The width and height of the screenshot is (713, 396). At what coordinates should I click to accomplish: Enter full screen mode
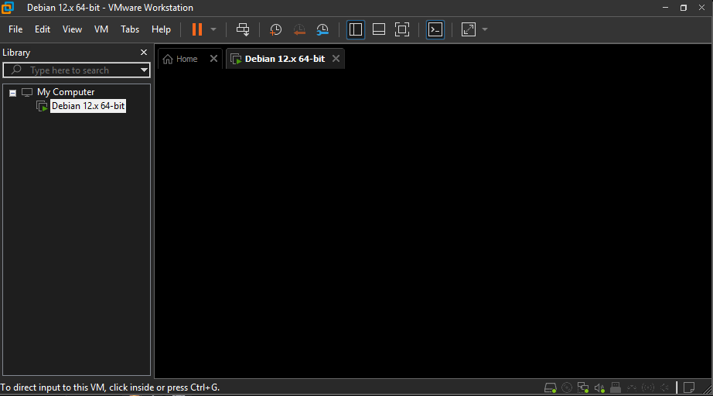[x=402, y=29]
